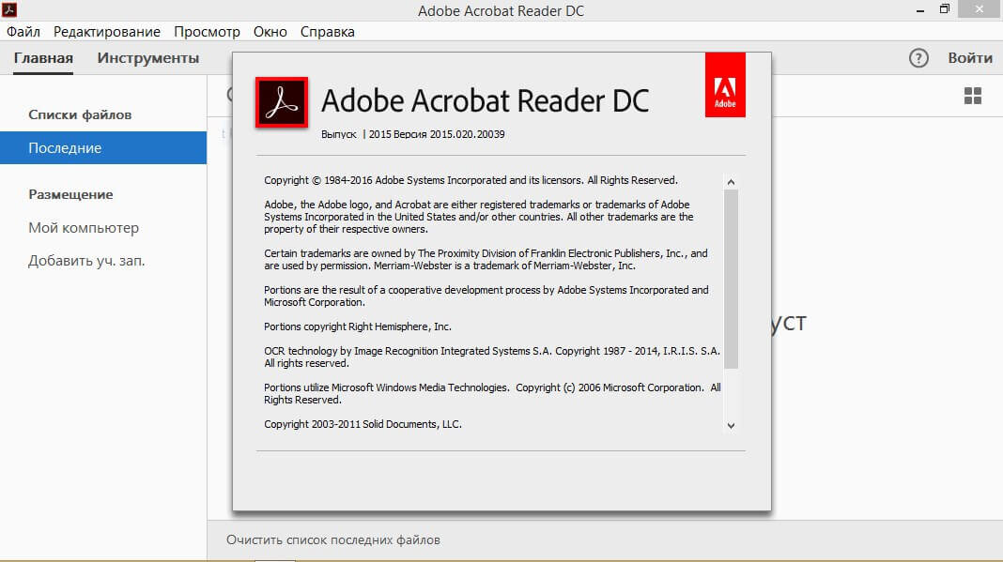
Task: Click the Acrobat Reader logo in the About dialog
Action: 282,102
